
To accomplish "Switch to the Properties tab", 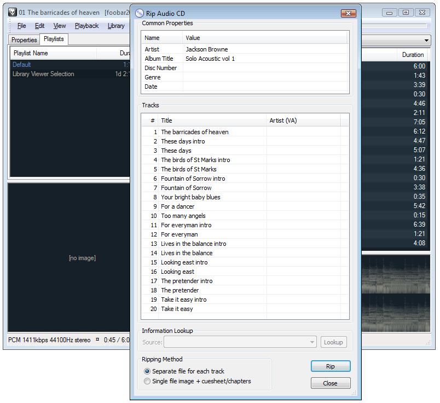I will (24, 40).
